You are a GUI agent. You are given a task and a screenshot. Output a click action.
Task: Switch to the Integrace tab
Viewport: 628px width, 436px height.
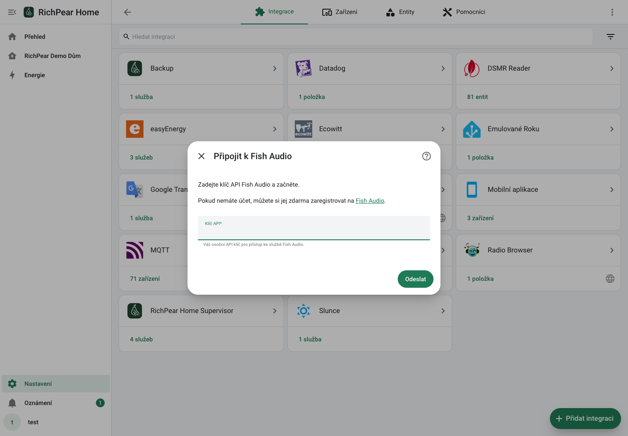point(274,12)
